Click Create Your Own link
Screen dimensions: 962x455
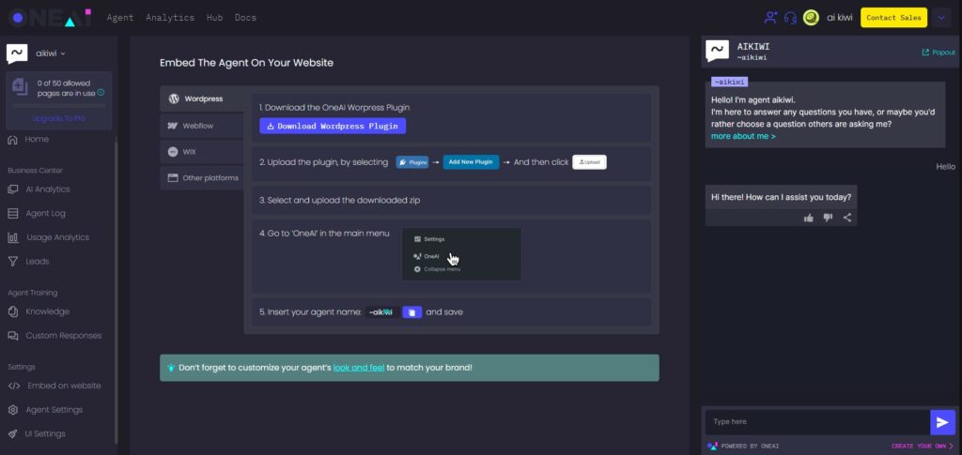923,446
